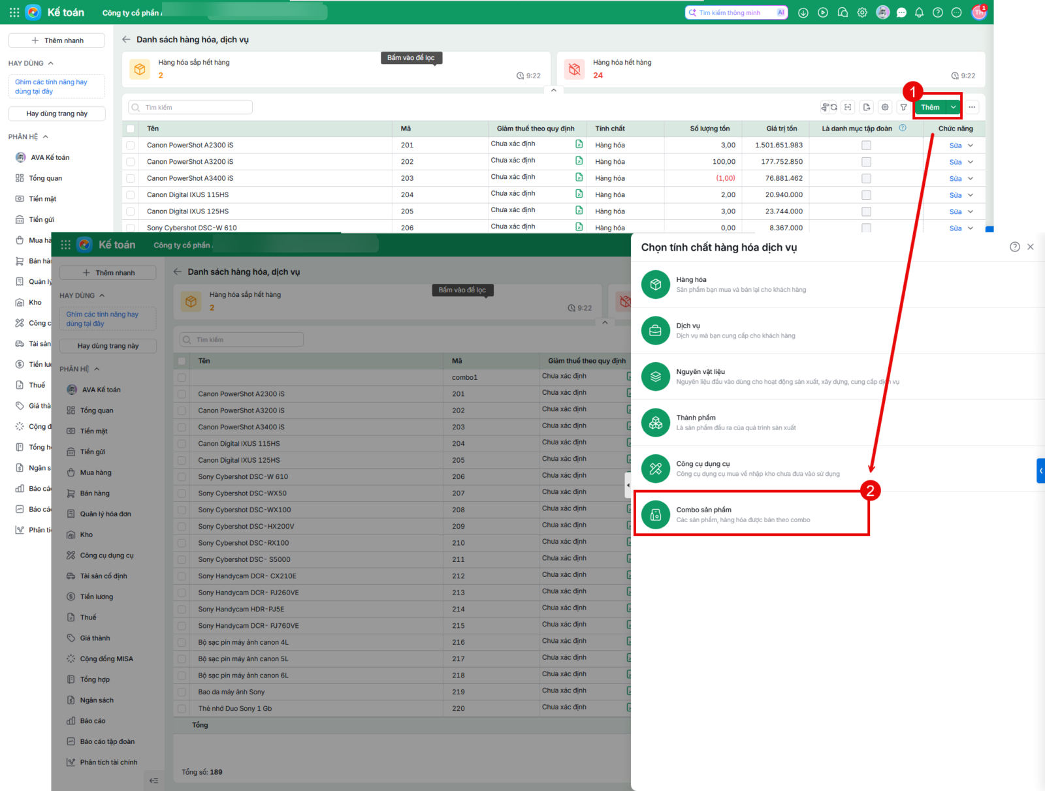Click the Tìm kiếm field in top window list
Screen dimensions: 1045x791
pos(190,107)
